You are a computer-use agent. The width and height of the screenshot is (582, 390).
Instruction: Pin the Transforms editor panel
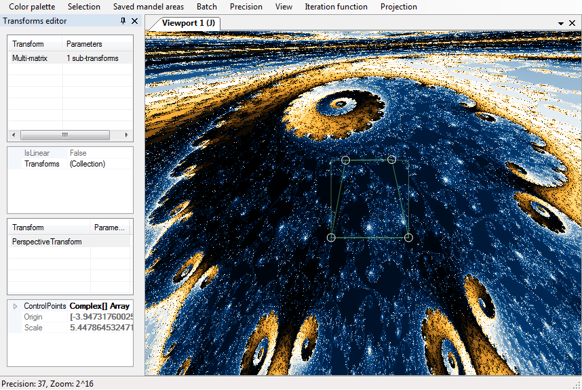[123, 21]
